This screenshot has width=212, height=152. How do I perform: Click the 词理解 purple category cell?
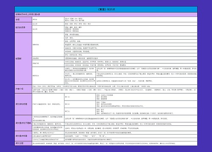click(x=23, y=59)
